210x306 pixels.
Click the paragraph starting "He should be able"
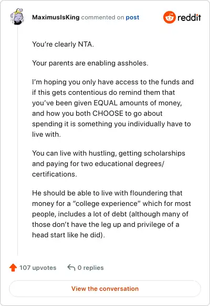111,214
